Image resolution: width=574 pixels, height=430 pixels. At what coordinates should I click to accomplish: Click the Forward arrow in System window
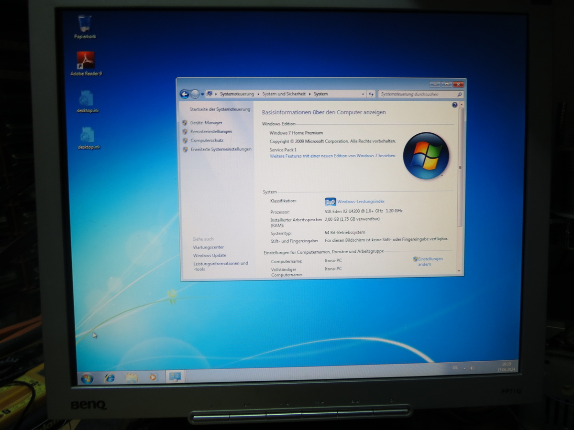click(x=195, y=94)
